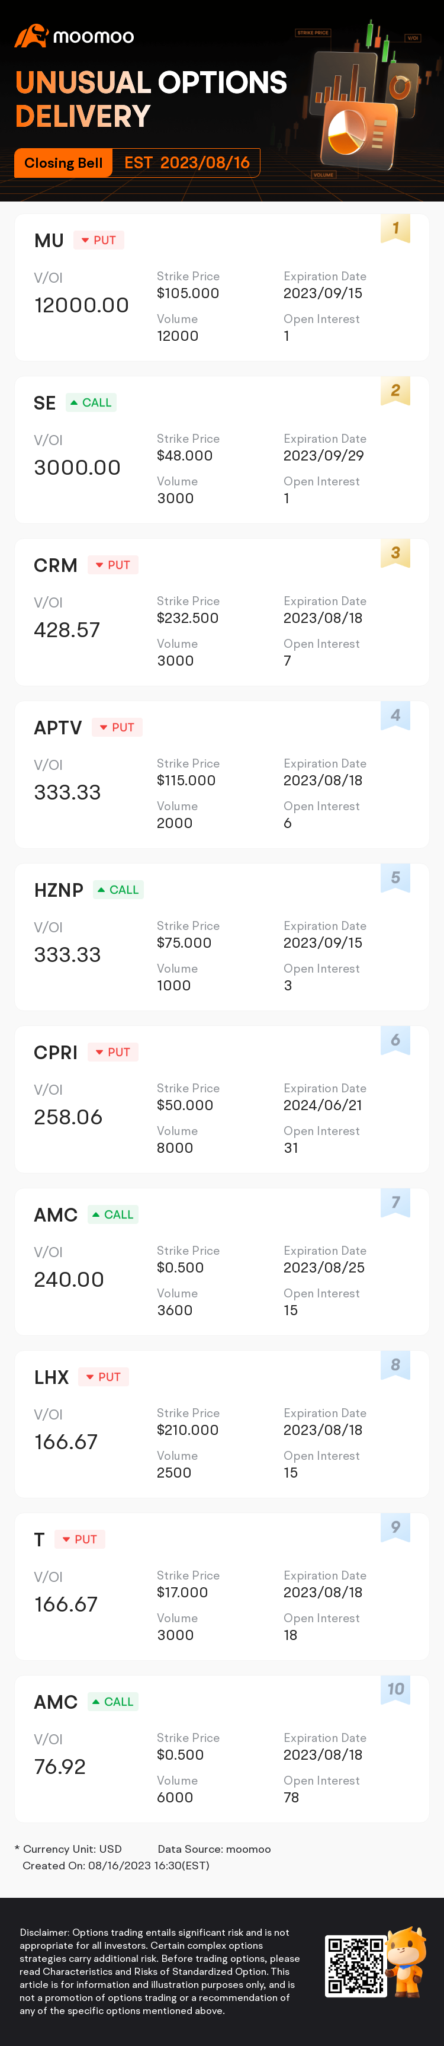Click the CALL tag next to SE

[x=91, y=402]
